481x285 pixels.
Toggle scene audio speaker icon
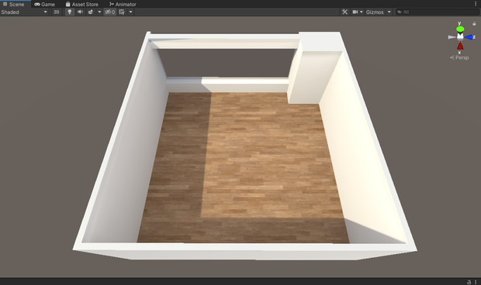tap(80, 12)
